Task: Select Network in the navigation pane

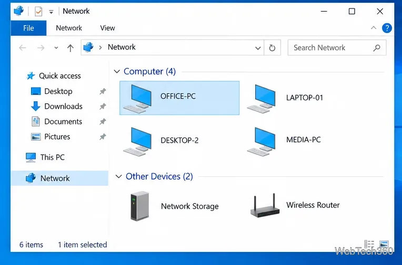Action: pos(59,178)
